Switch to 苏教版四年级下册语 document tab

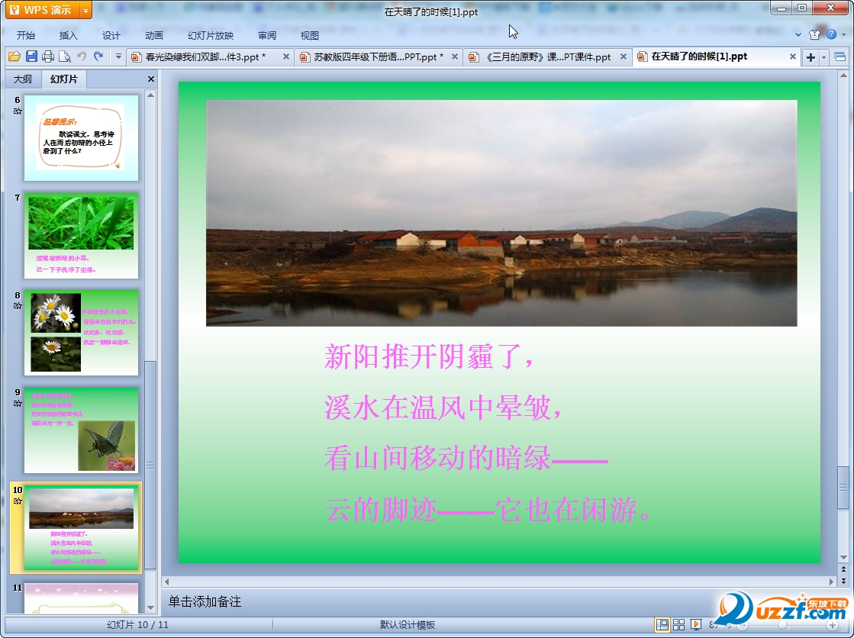378,56
